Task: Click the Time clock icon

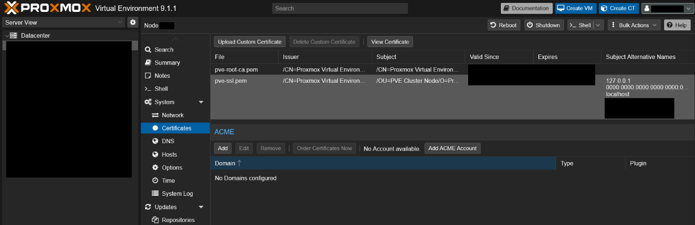Action: [155, 181]
